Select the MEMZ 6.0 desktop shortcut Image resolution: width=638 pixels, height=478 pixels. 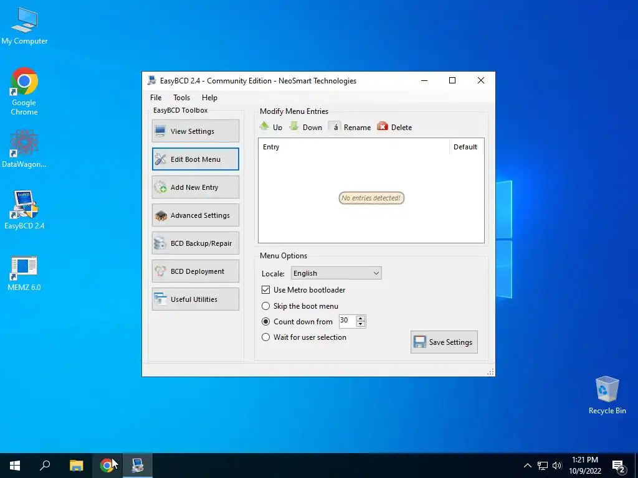[x=24, y=273]
